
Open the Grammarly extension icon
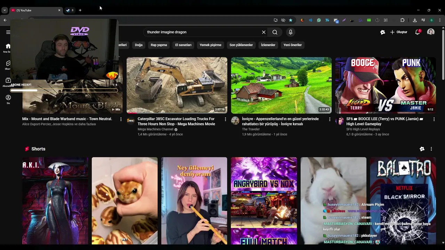[319, 20]
